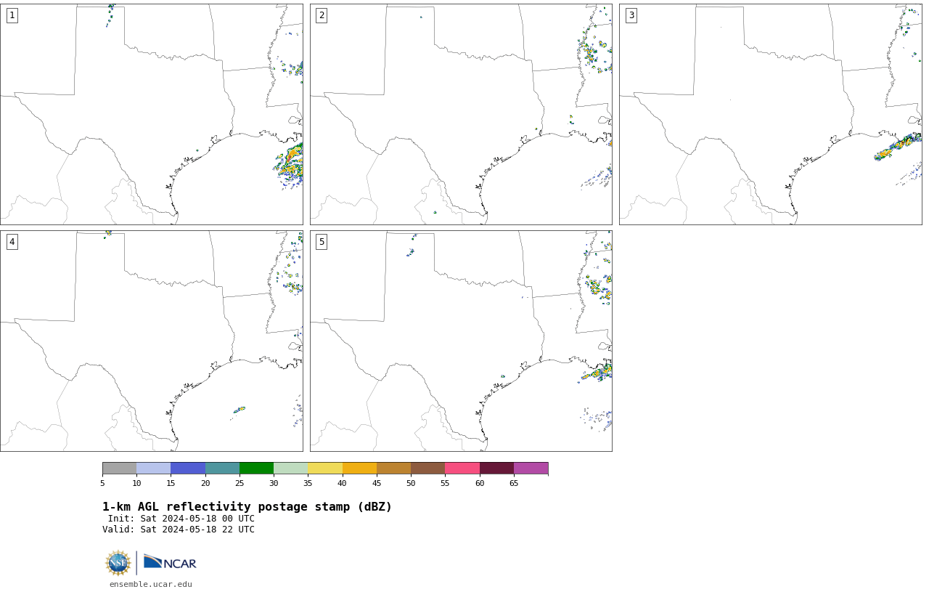The image size is (929, 592).
Task: Click the purple 65+ dBZ swatch
Action: [531, 468]
